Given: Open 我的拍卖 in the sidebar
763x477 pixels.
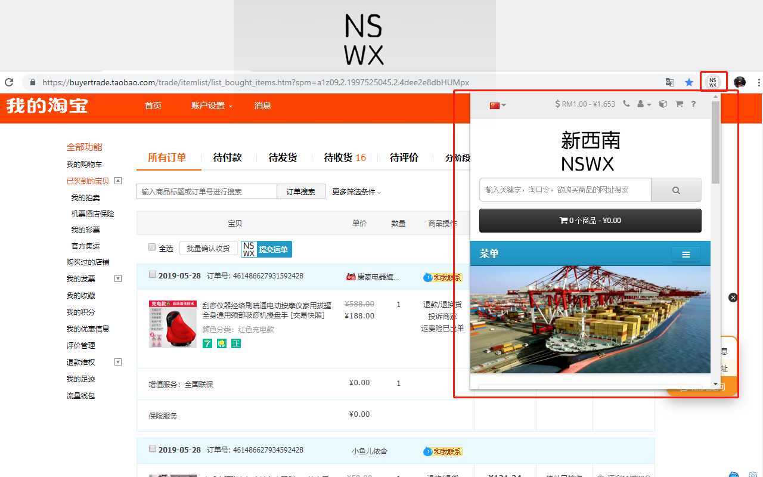Looking at the screenshot, I should tap(85, 197).
